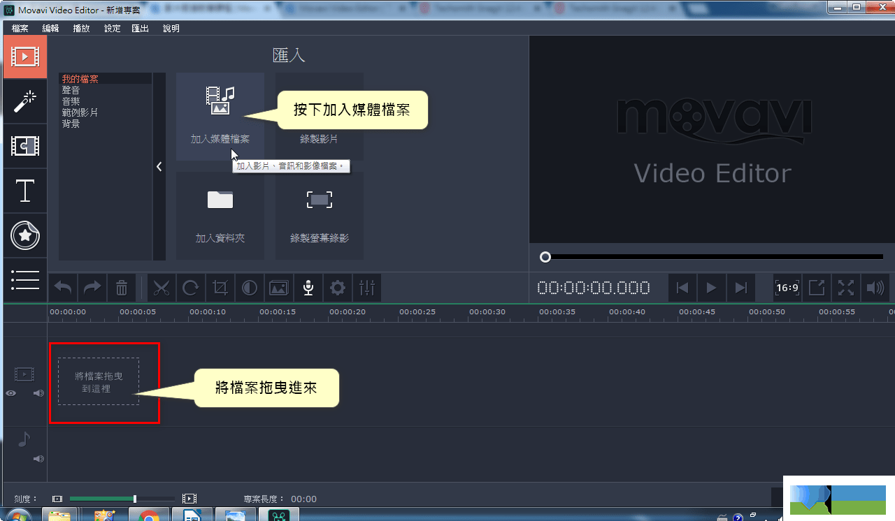Click the Rotate tool icon

191,287
